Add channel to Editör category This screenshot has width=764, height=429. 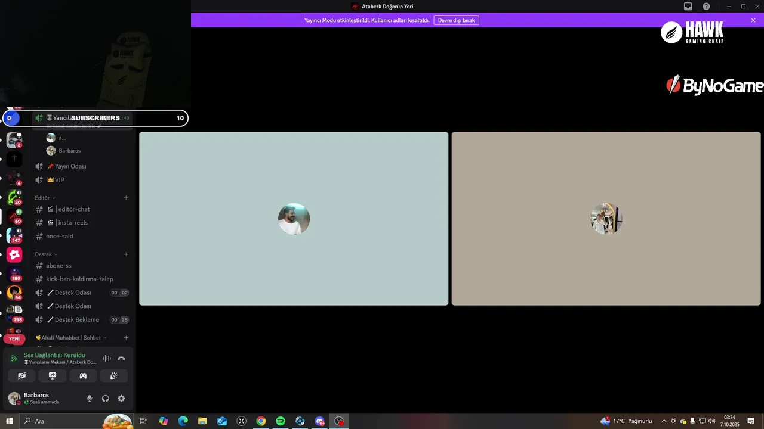click(x=126, y=198)
